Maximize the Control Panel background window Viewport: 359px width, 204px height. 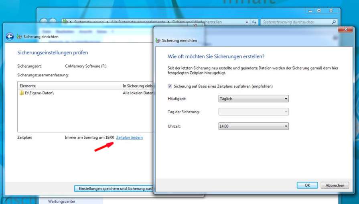[319, 11]
